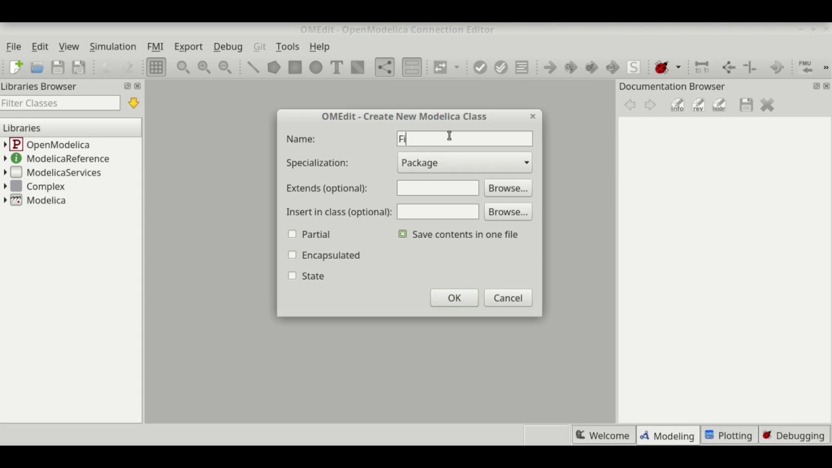Open the View menu
Screen dimensions: 832x468
[69, 46]
